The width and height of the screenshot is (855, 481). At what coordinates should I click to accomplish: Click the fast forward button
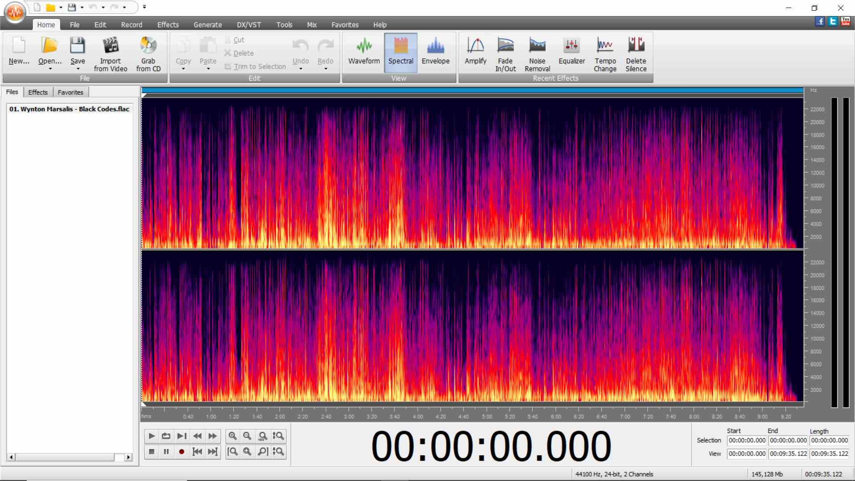tap(213, 436)
